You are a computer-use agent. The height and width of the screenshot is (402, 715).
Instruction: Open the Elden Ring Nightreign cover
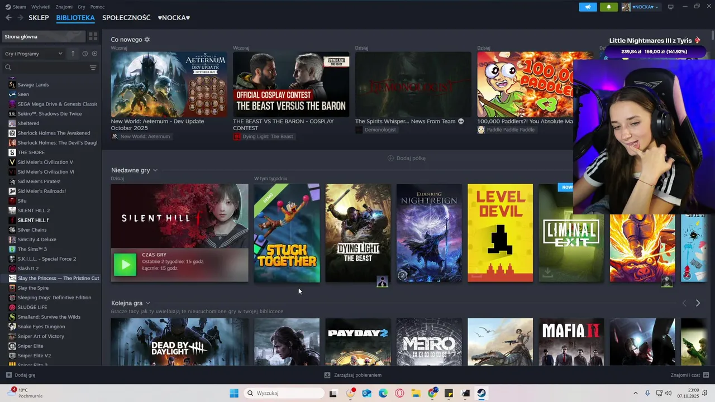[429, 233]
